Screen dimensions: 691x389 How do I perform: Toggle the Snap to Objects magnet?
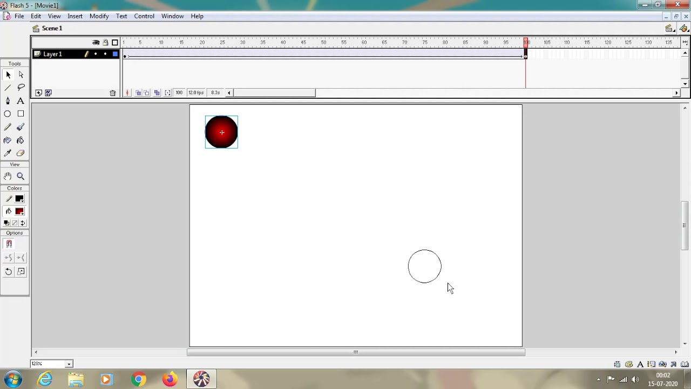click(x=9, y=244)
